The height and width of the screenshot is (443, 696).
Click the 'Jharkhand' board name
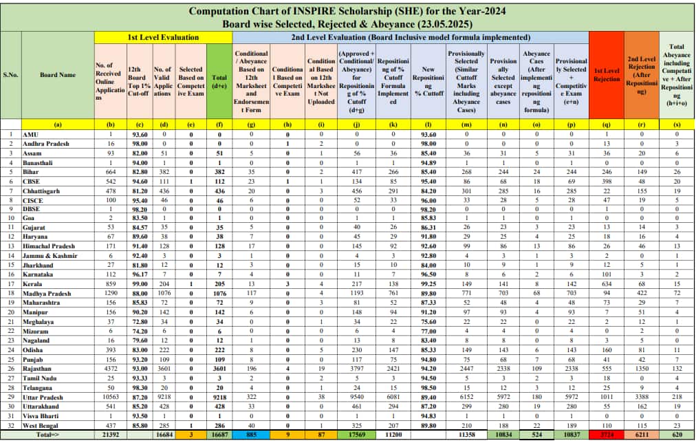(38, 265)
